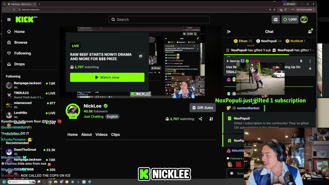Viewport: 329px width, 185px height.
Task: Click the Kick search field
Action: tap(159, 20)
